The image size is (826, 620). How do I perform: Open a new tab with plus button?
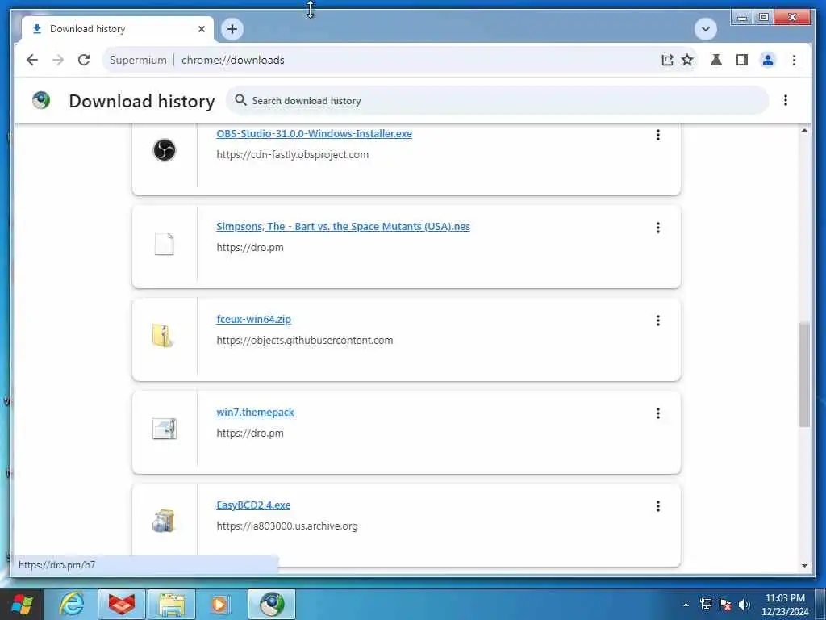click(232, 29)
